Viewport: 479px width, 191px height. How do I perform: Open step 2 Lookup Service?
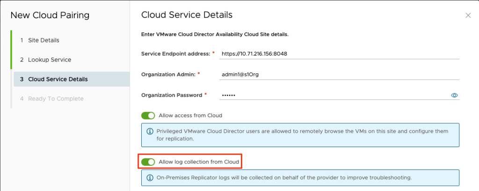pos(49,60)
